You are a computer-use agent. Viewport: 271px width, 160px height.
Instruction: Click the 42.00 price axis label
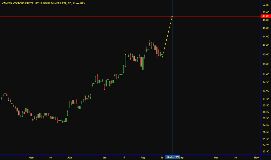pyautogui.click(x=266, y=45)
